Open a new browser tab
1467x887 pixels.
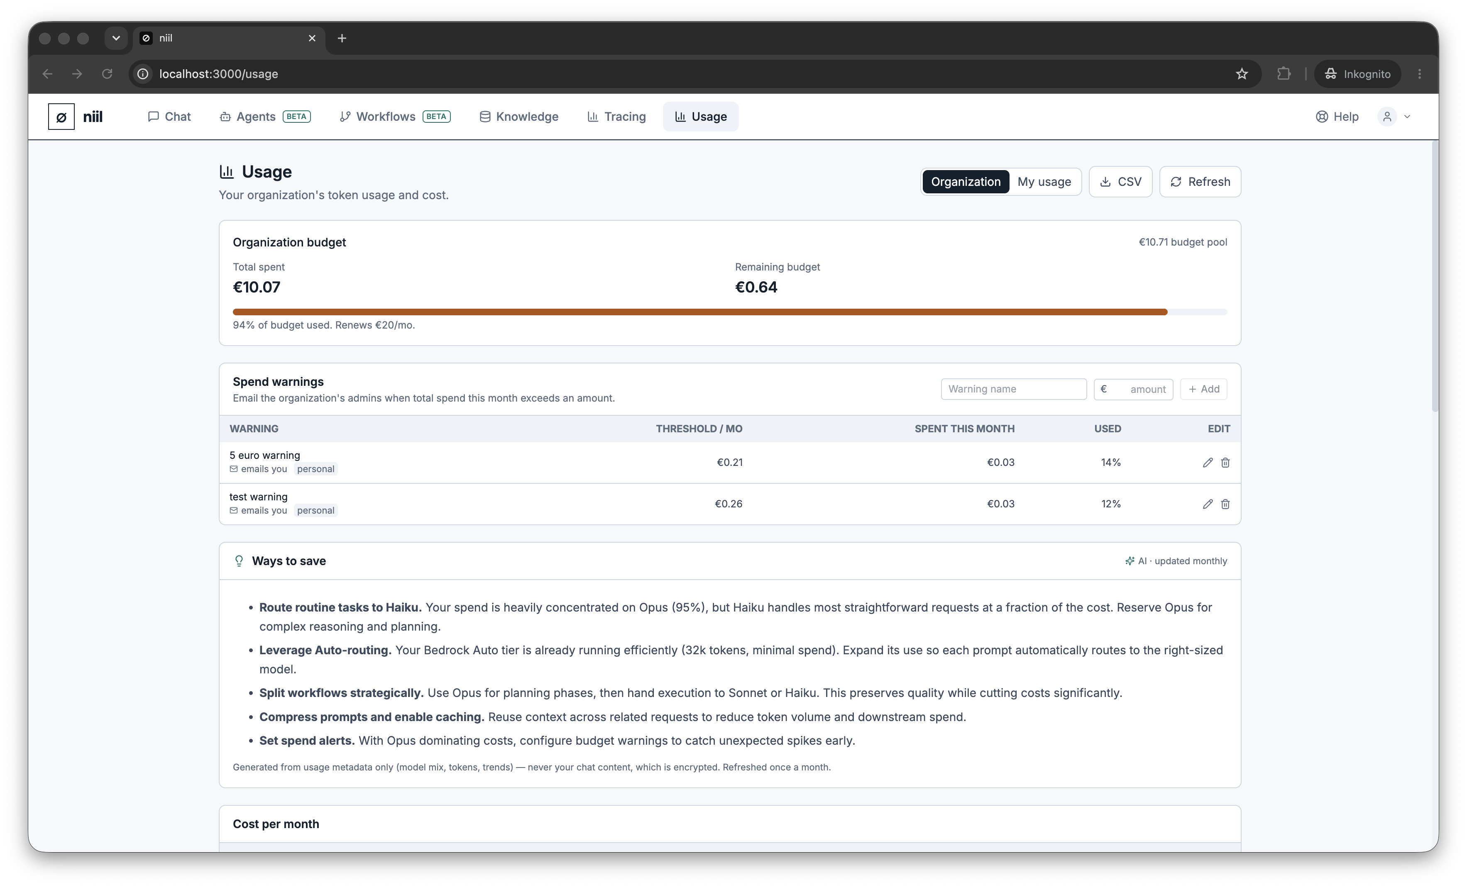point(342,38)
